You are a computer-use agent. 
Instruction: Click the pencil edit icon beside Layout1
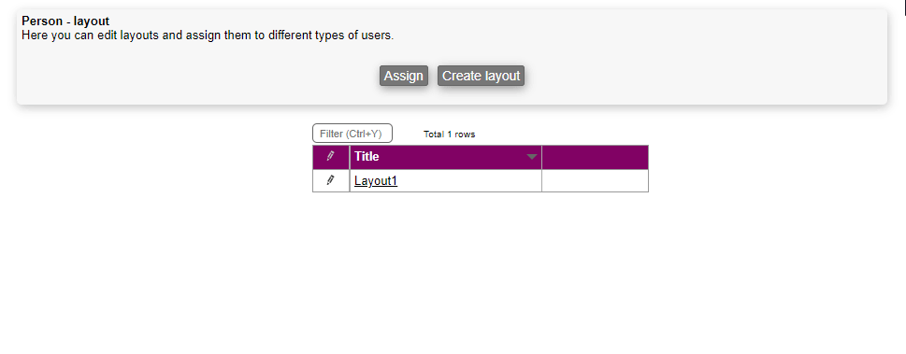(330, 180)
